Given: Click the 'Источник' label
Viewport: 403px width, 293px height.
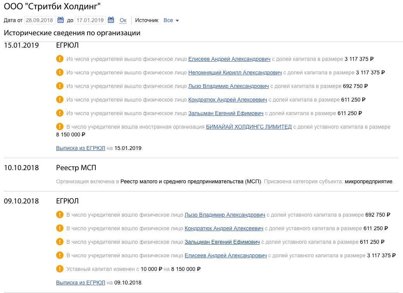Looking at the screenshot, I should 147,20.
